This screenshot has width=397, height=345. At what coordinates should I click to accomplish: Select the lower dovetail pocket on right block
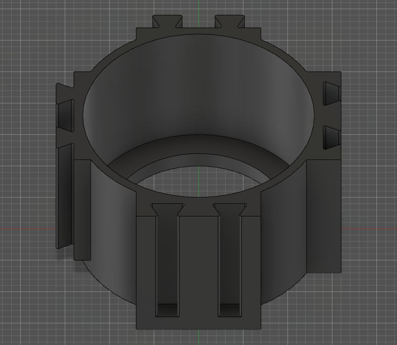(x=331, y=138)
